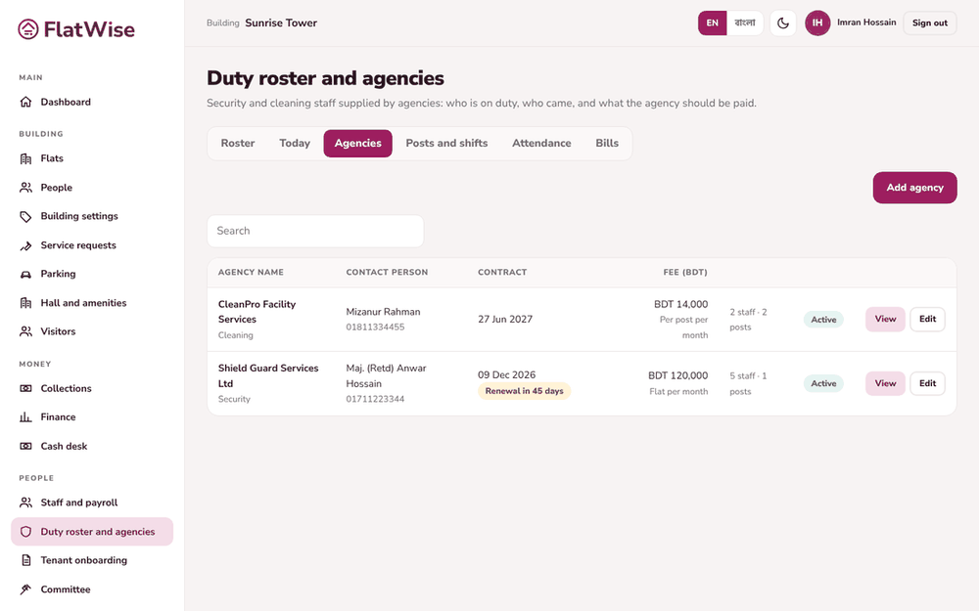Open Flats via its building icon
The image size is (979, 611).
pos(25,158)
